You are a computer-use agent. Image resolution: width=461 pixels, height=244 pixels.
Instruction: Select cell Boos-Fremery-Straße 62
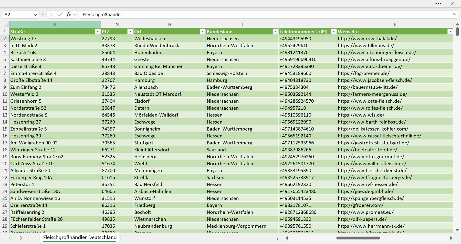click(55, 157)
